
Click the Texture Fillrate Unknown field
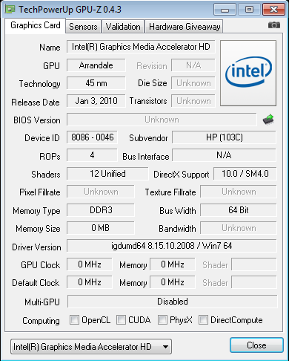(239, 192)
